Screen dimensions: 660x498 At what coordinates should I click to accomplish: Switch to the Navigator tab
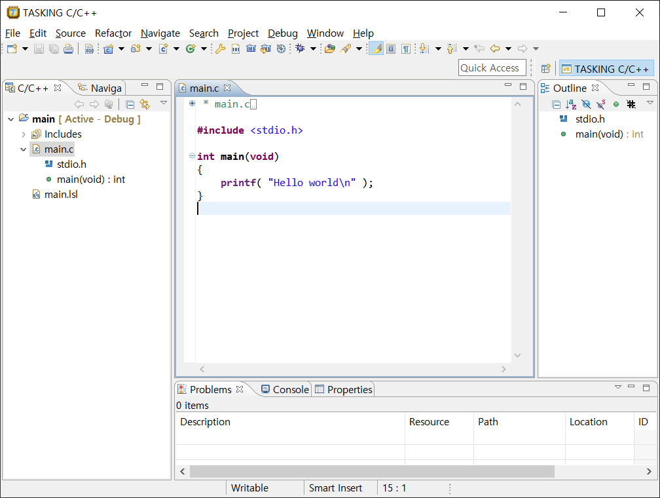[x=101, y=88]
